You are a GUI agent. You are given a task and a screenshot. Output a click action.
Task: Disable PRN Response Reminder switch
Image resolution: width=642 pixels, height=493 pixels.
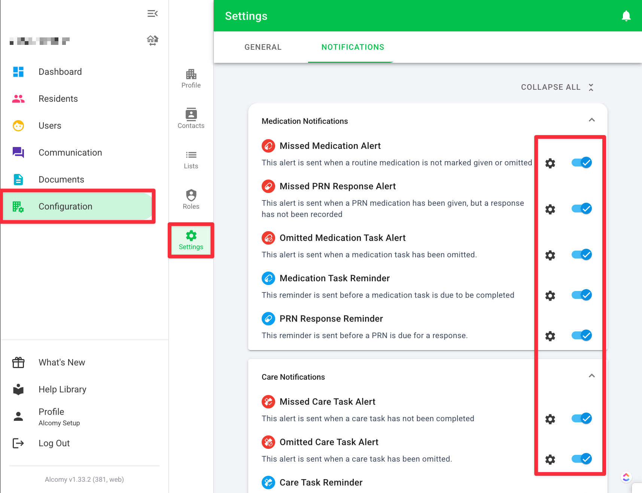coord(582,336)
